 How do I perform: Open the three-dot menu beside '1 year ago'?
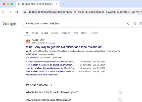pyautogui.click(x=57, y=43)
